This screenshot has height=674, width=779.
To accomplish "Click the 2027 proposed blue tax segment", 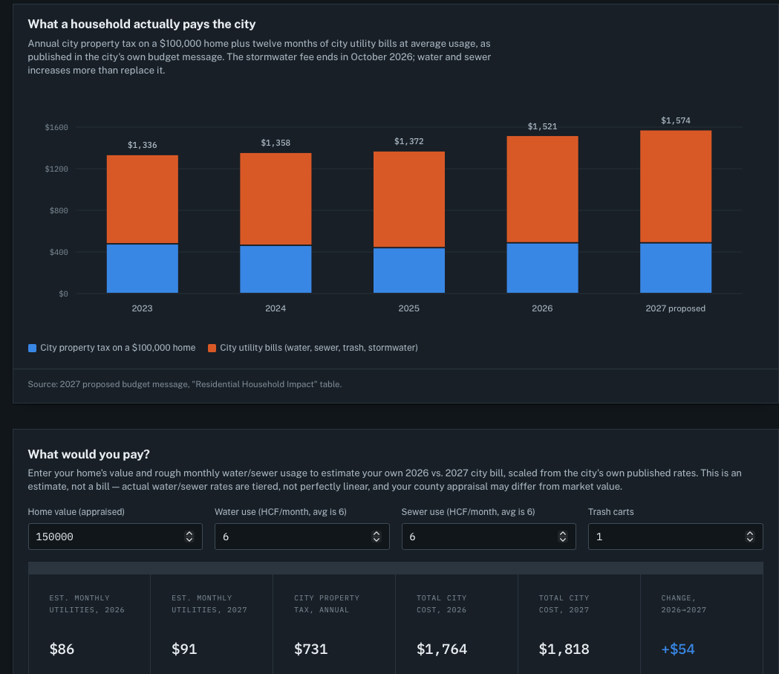I will point(676,268).
